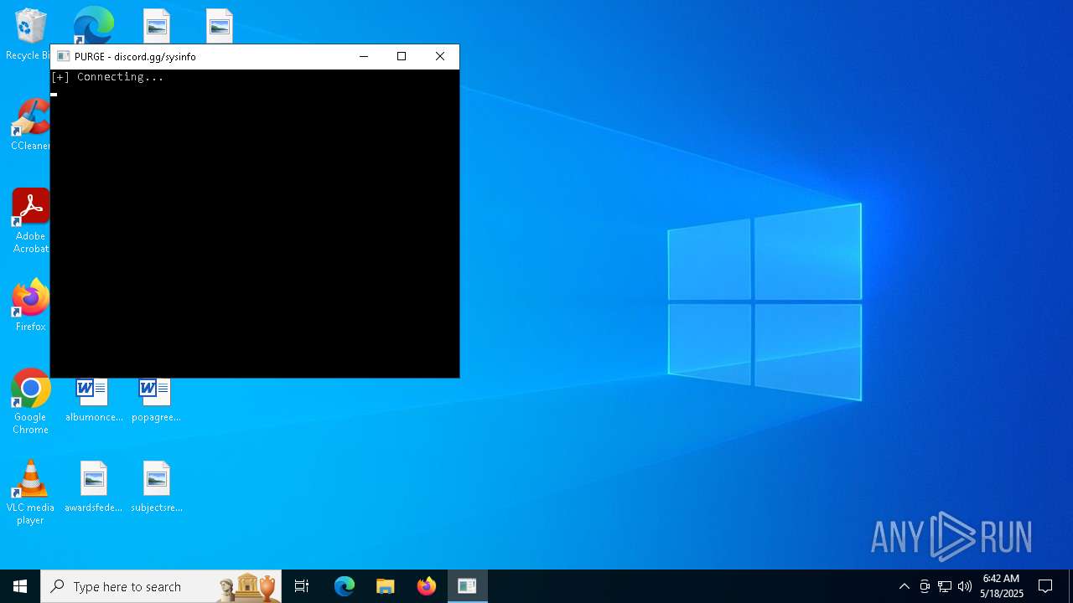Open the Action Center notifications icon
This screenshot has width=1073, height=603.
click(x=1045, y=586)
